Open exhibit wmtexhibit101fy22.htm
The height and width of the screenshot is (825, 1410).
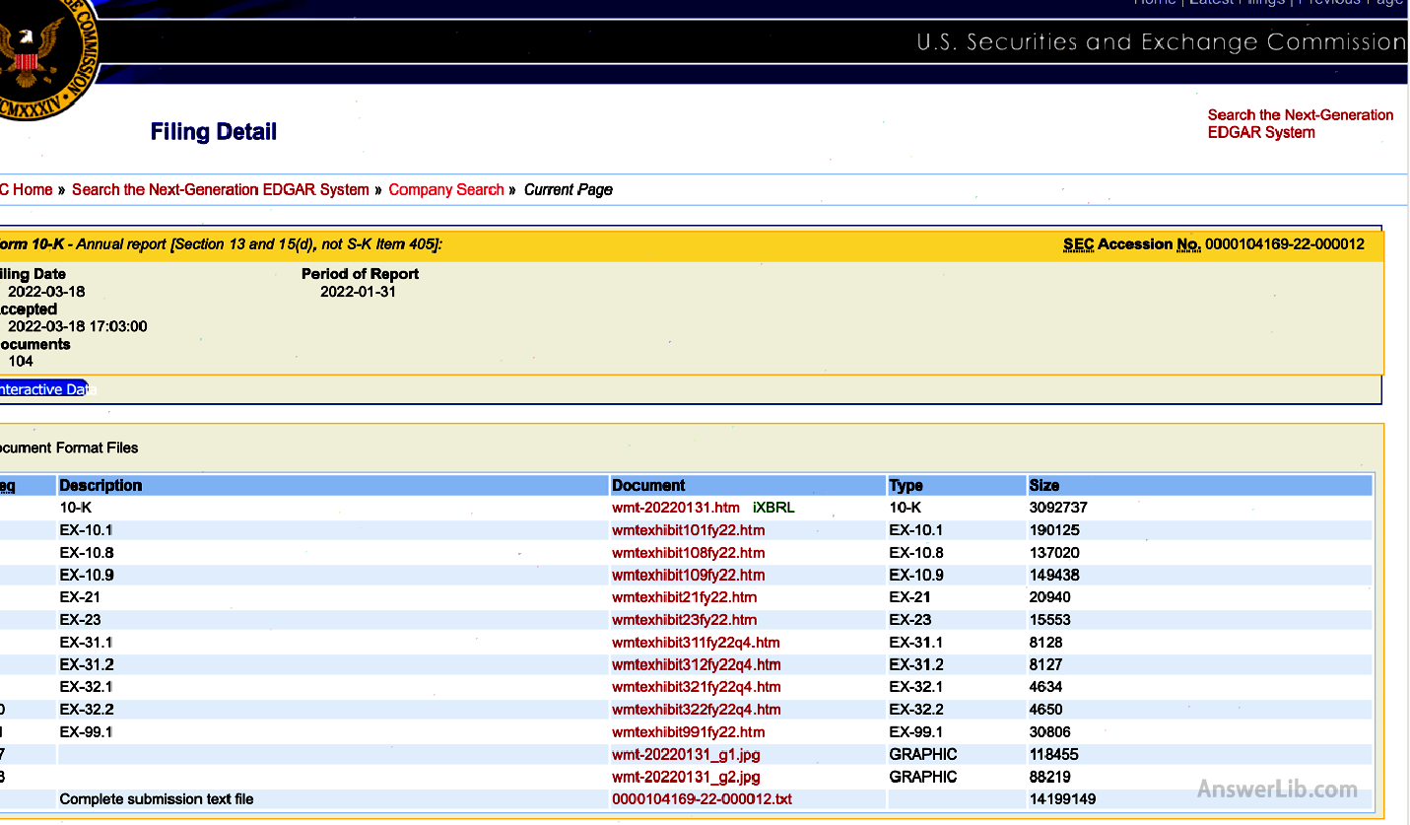(689, 530)
